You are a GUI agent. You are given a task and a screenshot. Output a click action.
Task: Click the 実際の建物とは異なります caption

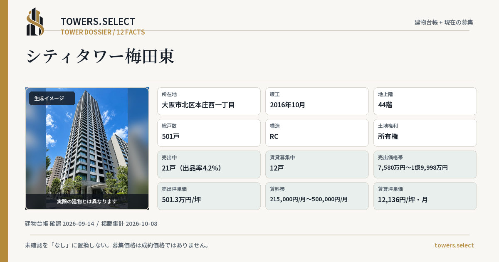click(x=87, y=201)
